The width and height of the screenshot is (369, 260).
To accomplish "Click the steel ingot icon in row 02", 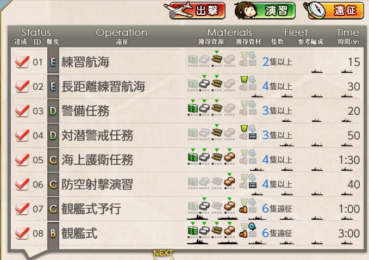I will point(204,84).
